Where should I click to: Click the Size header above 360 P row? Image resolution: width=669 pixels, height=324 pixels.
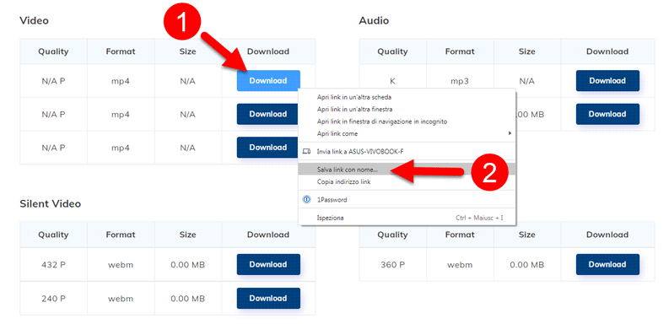point(527,235)
